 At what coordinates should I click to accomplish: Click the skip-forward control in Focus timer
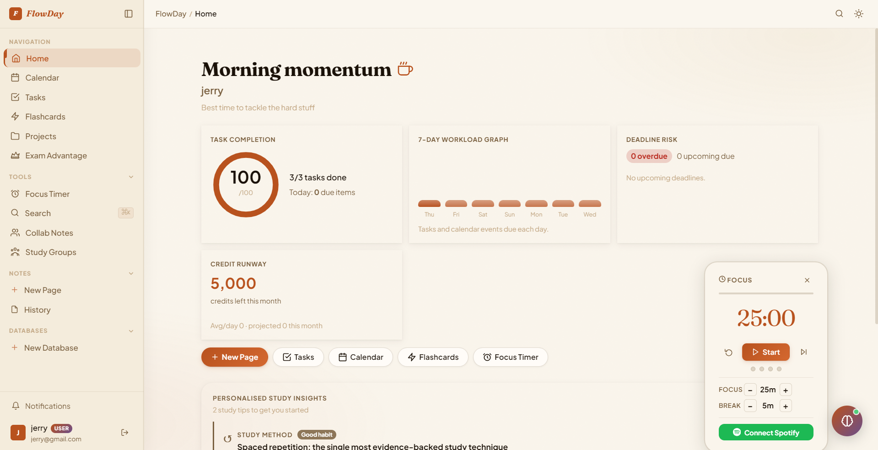(x=804, y=352)
